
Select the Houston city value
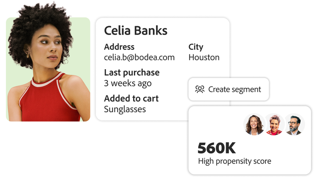click(x=204, y=57)
